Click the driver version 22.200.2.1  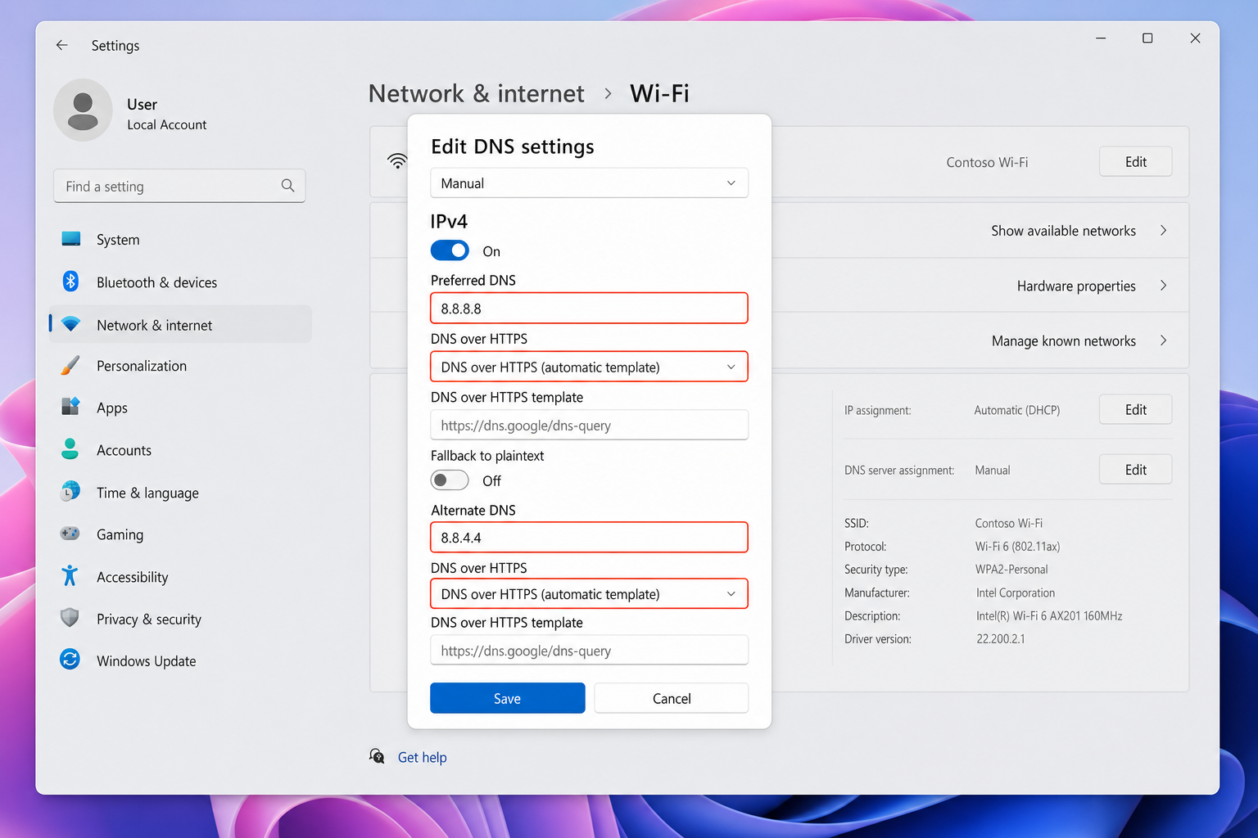1000,638
